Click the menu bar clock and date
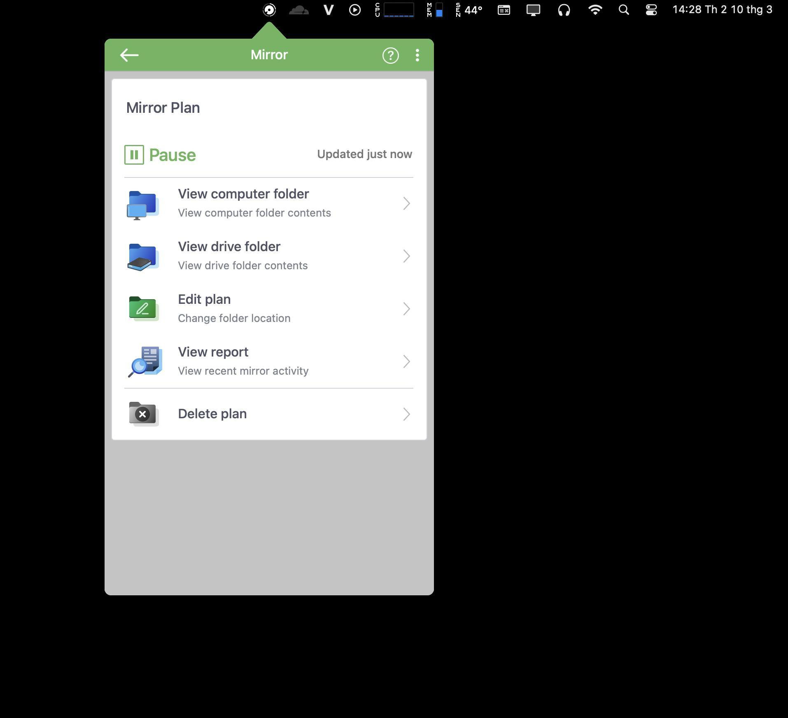 (x=722, y=10)
